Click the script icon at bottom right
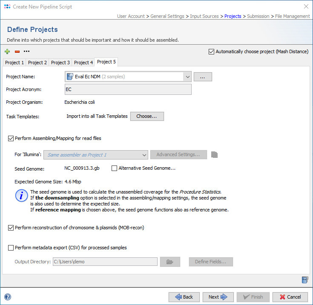 point(304,279)
